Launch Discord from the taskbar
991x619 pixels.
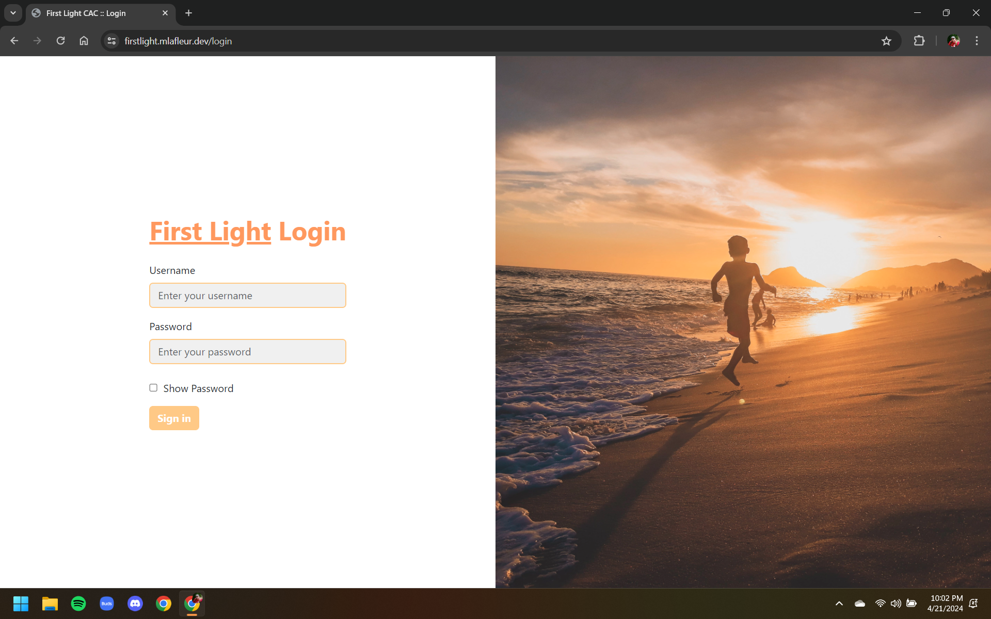135,603
